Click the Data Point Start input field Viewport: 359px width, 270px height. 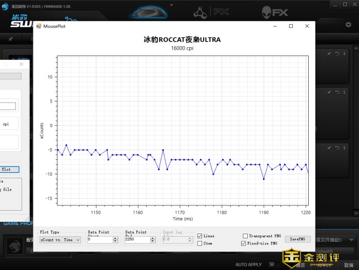[x=101, y=240]
